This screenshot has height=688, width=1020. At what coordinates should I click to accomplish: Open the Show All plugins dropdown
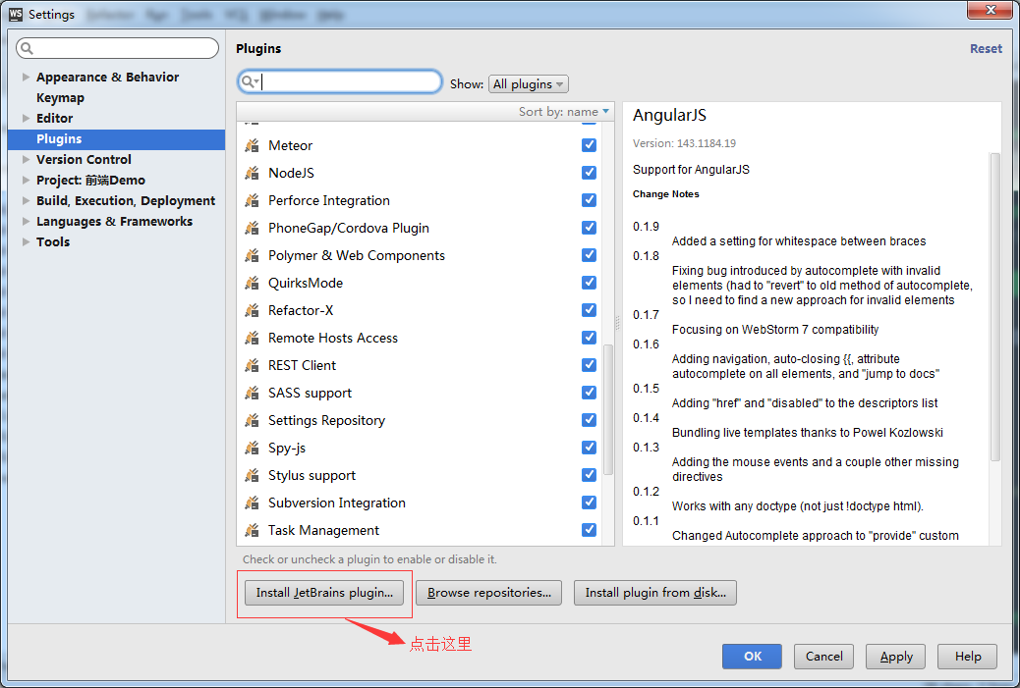tap(529, 83)
